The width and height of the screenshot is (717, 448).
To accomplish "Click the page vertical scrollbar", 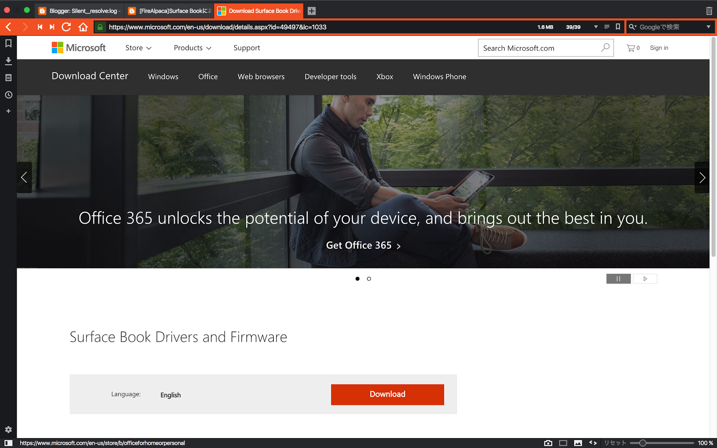I will point(713,146).
